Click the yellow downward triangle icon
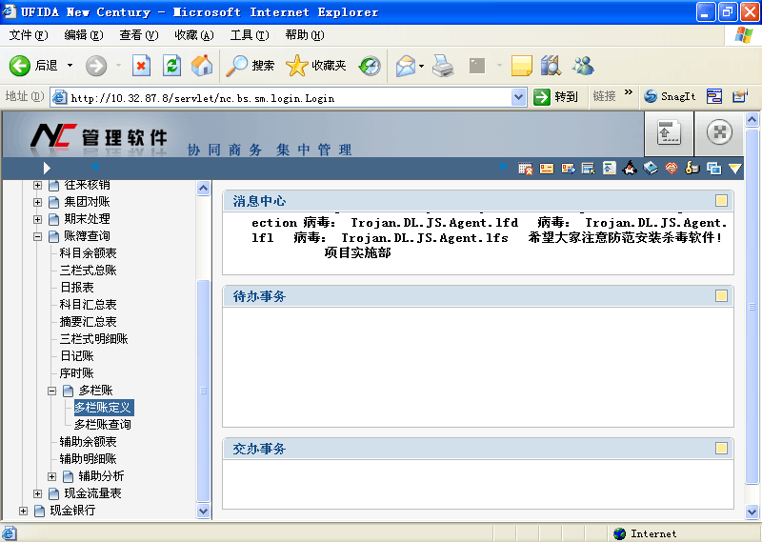The height and width of the screenshot is (542, 762). click(734, 169)
